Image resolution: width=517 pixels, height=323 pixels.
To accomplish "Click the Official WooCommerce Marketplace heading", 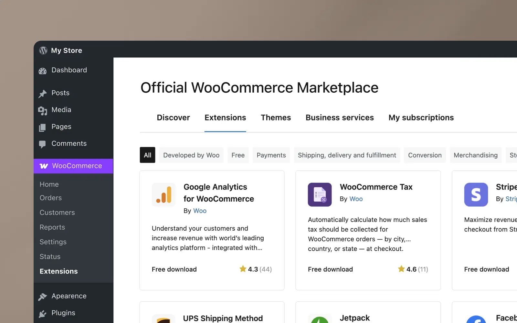I will (x=259, y=88).
